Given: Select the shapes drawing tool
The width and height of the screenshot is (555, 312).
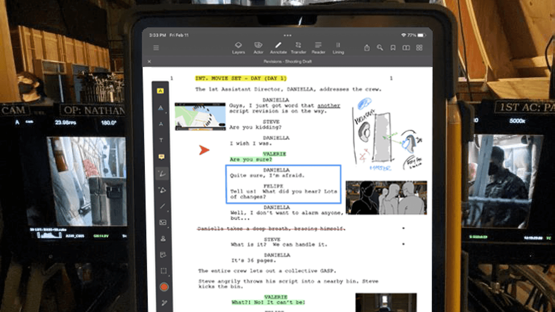Looking at the screenshot, I should click(162, 190).
